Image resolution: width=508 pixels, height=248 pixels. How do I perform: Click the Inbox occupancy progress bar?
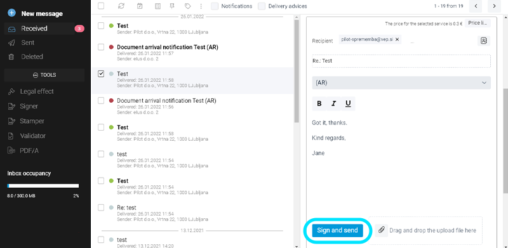(x=43, y=186)
